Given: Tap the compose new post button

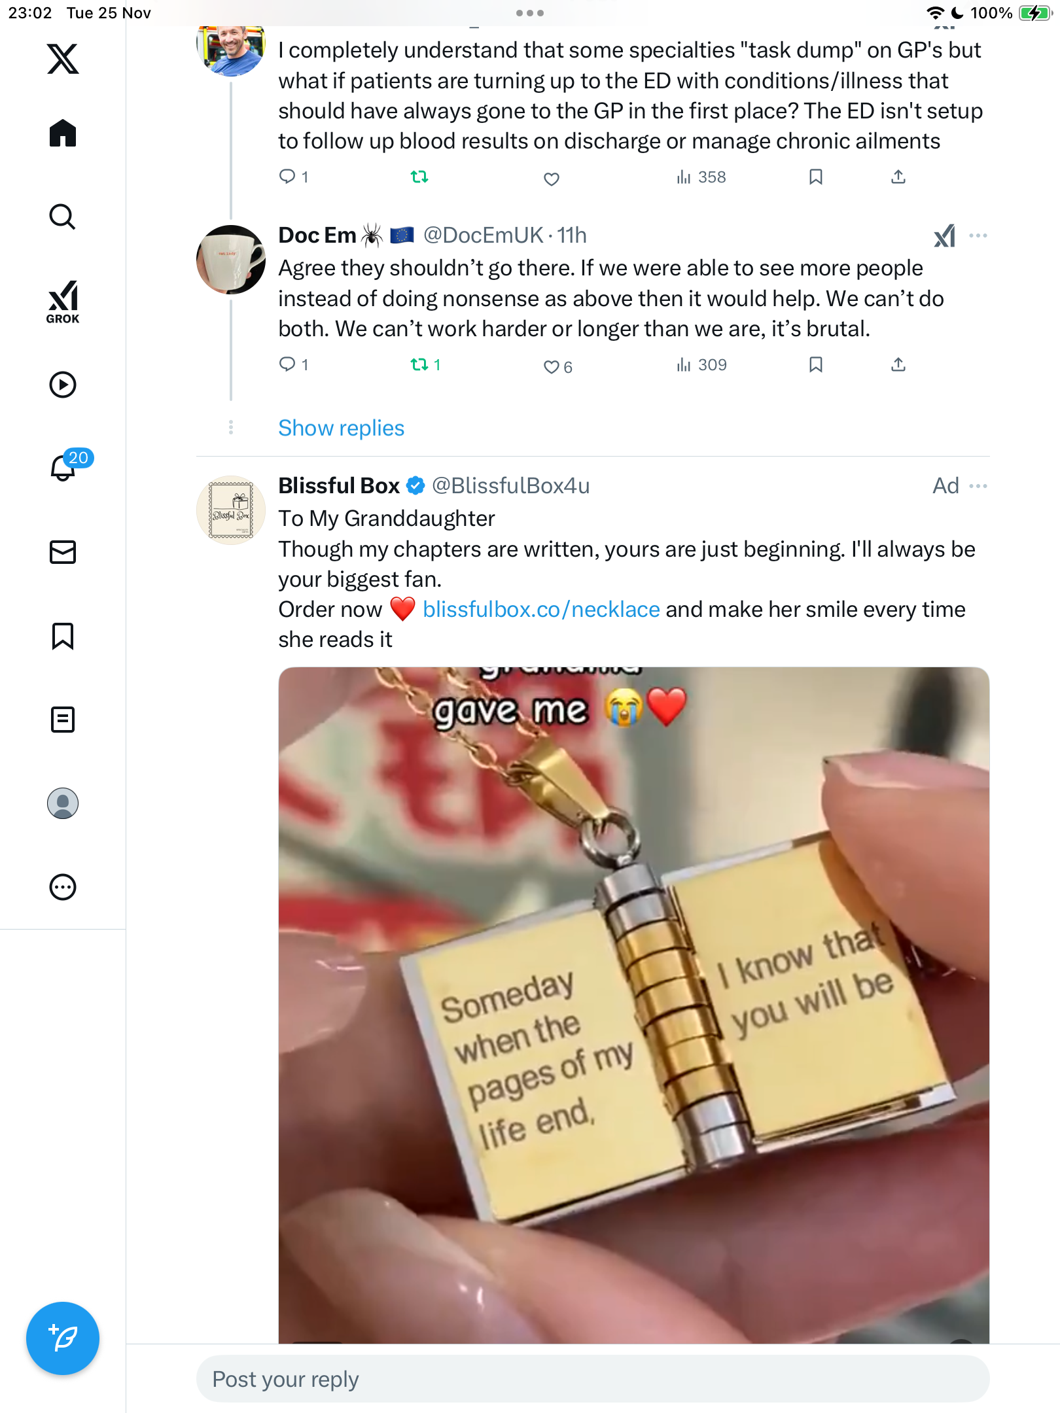Looking at the screenshot, I should (x=63, y=1338).
